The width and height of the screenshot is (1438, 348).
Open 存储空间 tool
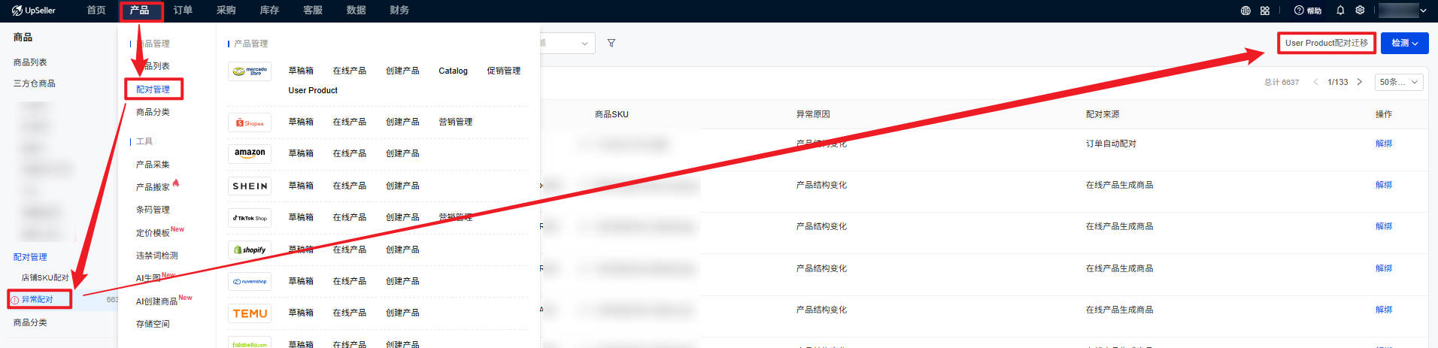pos(153,324)
